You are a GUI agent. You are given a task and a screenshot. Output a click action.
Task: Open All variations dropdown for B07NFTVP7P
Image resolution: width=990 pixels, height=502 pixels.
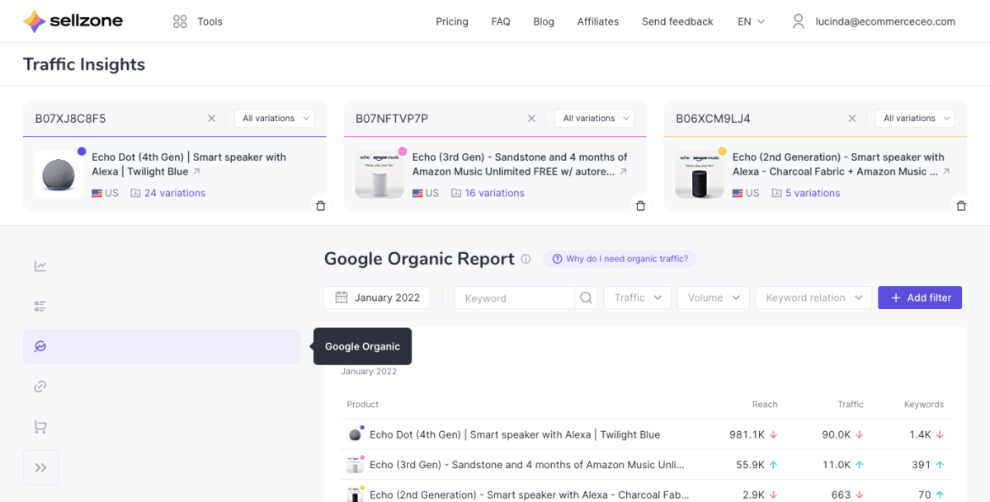coord(595,119)
